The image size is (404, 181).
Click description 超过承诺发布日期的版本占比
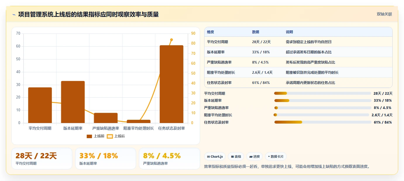[309, 52]
